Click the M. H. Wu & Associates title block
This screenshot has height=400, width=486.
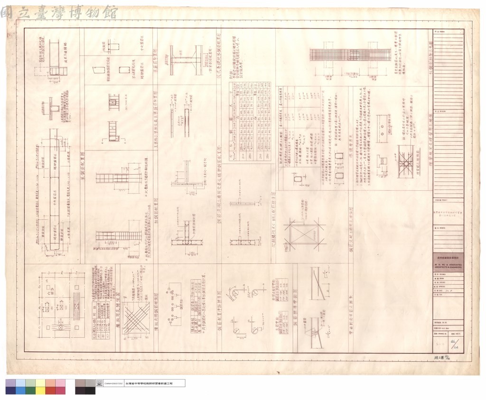coord(448,266)
